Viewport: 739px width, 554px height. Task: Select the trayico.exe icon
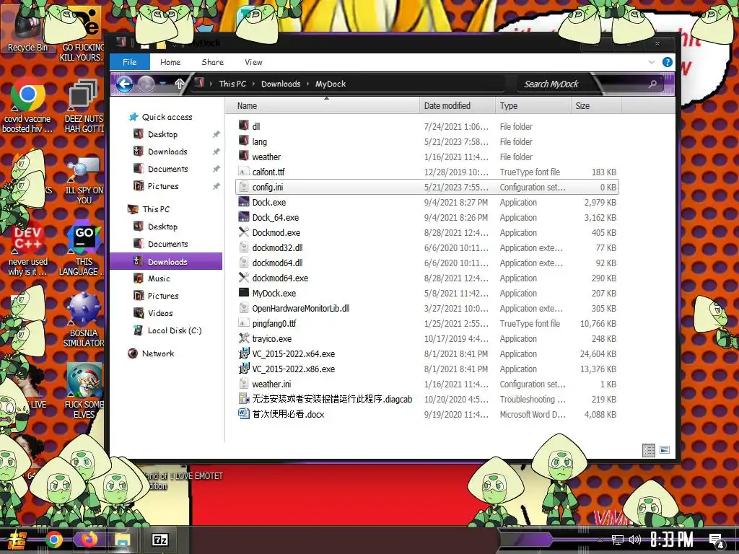[244, 338]
